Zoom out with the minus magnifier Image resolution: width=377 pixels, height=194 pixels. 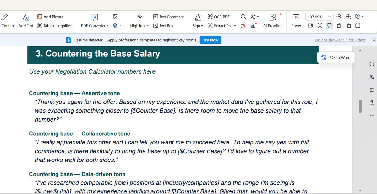339,17
